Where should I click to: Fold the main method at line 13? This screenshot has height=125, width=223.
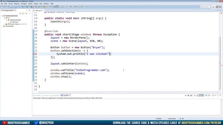(x=38, y=18)
